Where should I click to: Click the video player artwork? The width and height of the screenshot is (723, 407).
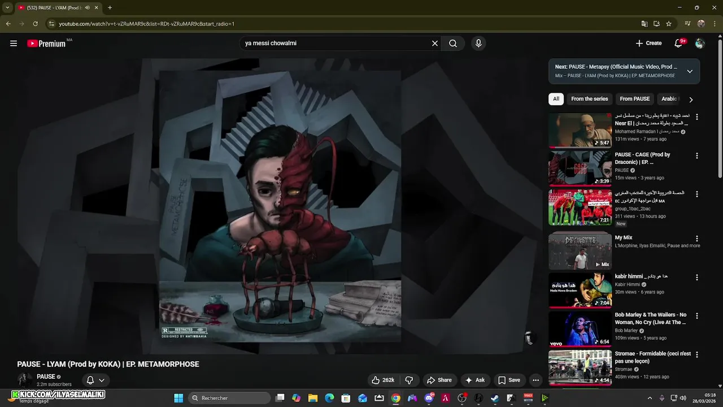click(280, 206)
